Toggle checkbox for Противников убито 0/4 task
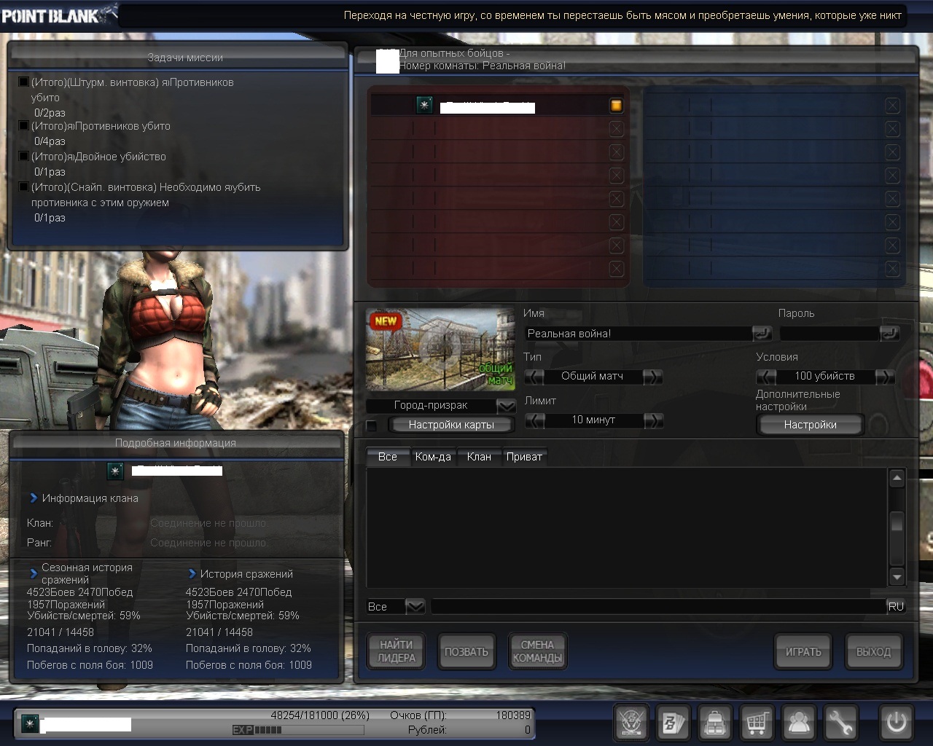 [x=23, y=126]
